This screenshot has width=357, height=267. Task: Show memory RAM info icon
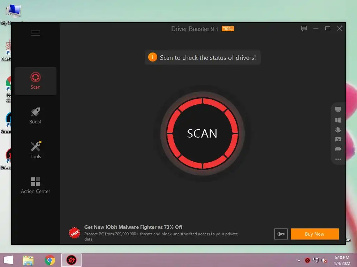338,149
